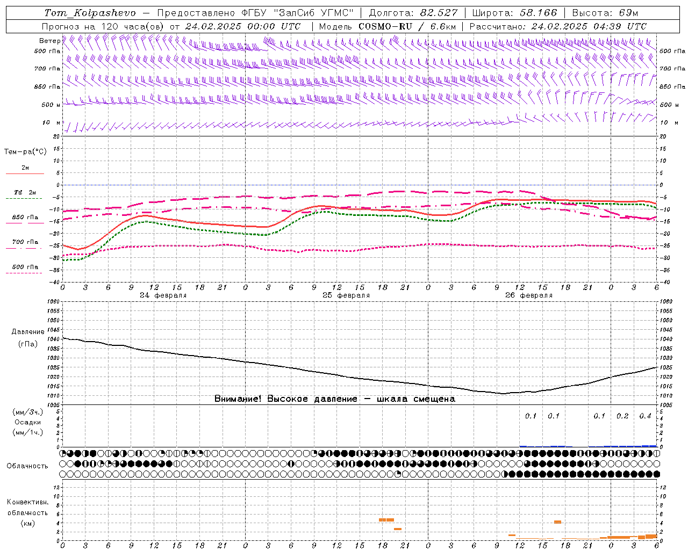Click the '(км)' convective cloud unit label

click(27, 523)
